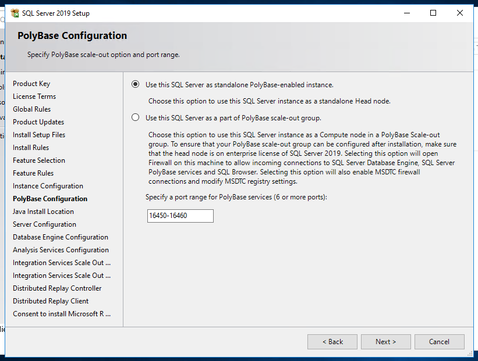Select Instance Configuration step in sidebar
This screenshot has width=478, height=361.
[x=48, y=186]
